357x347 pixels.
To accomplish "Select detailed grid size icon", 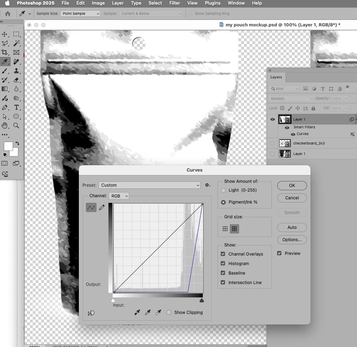I will click(x=234, y=229).
